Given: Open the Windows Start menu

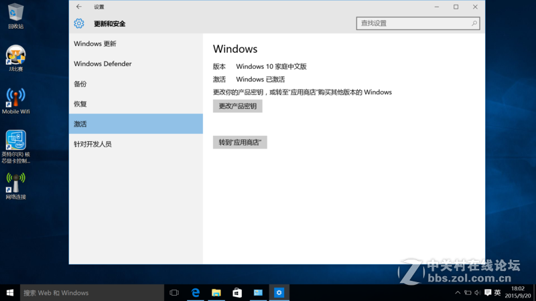Looking at the screenshot, I should tap(10, 293).
